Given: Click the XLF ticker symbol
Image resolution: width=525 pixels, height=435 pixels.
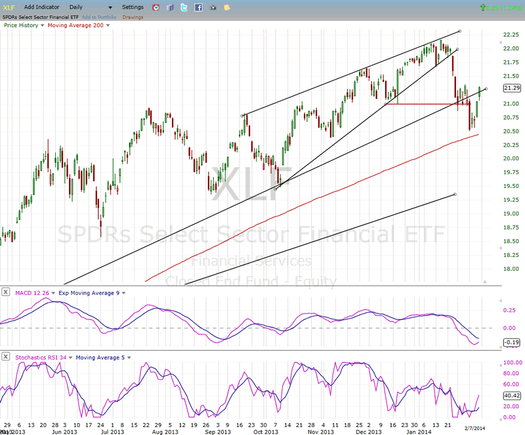Looking at the screenshot, I should click(9, 7).
